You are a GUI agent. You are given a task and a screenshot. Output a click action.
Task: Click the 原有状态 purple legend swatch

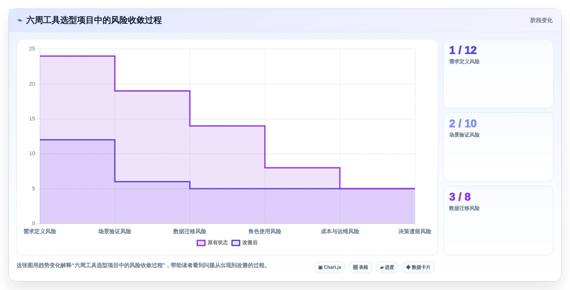coord(201,243)
